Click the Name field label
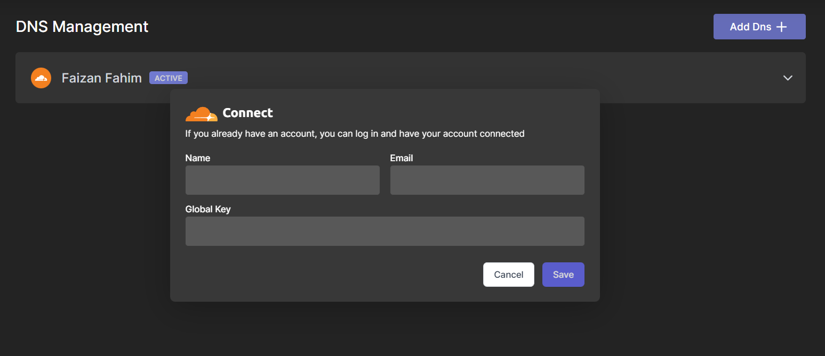Screen dimensions: 825x356 198,158
